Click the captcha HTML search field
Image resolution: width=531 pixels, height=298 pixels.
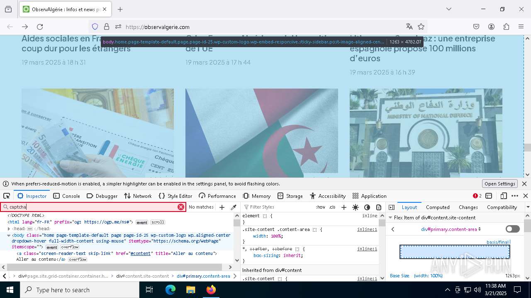tap(93, 207)
